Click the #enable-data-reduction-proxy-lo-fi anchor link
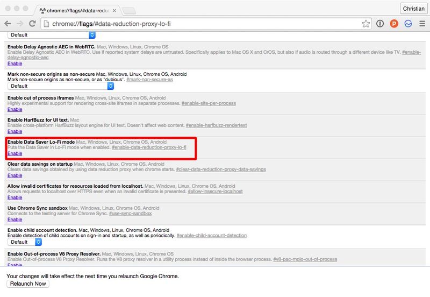This screenshot has width=430, height=297. point(149,147)
